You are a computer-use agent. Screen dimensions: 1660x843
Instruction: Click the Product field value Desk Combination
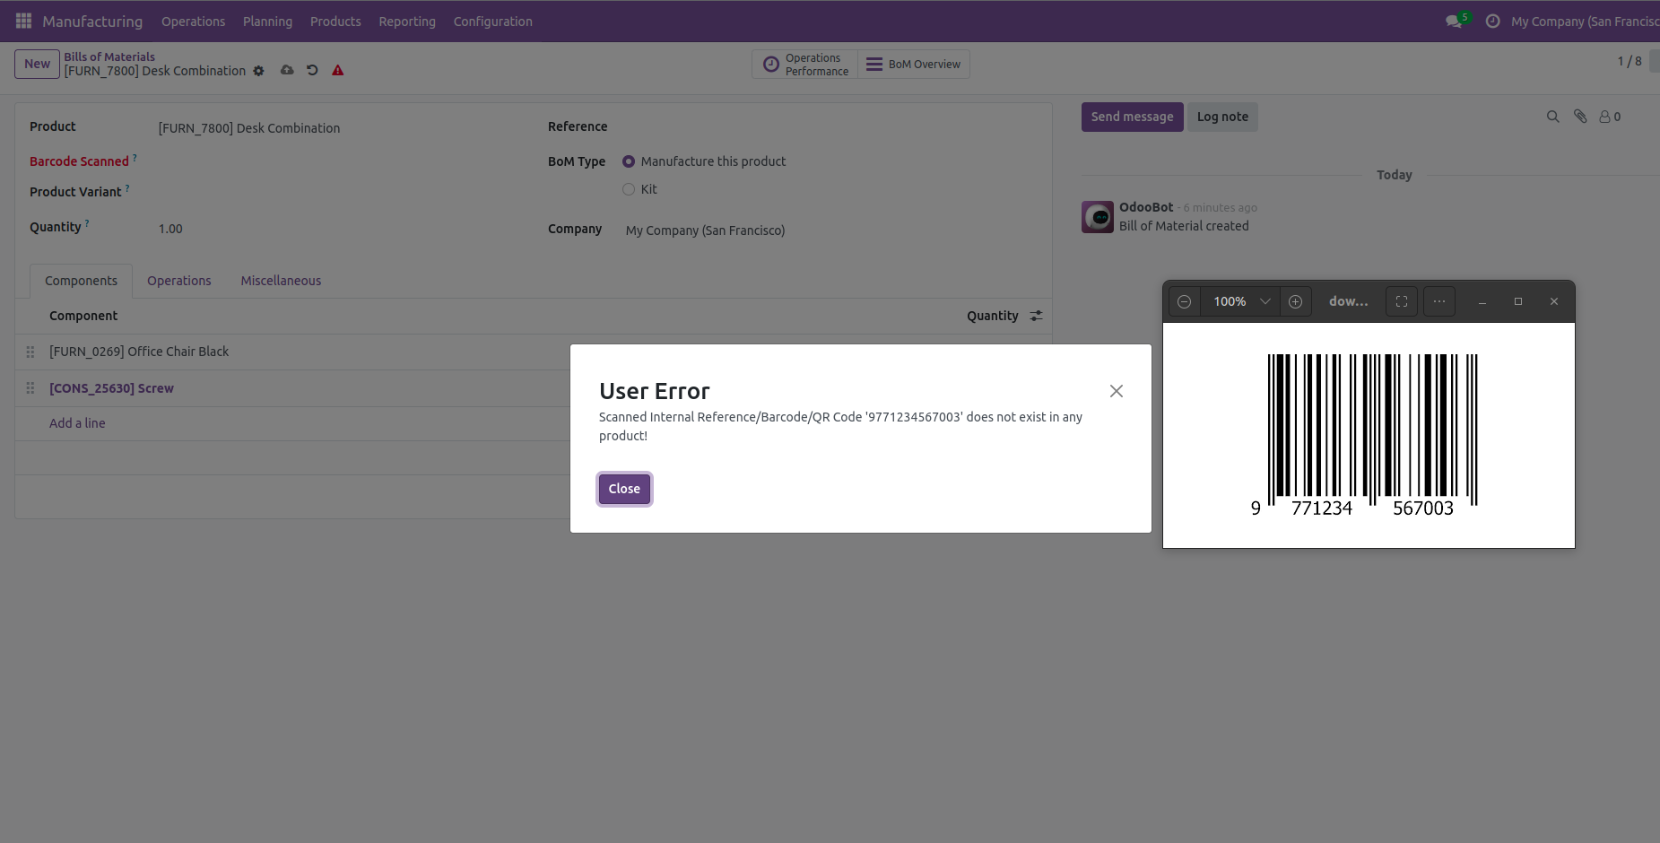click(249, 128)
